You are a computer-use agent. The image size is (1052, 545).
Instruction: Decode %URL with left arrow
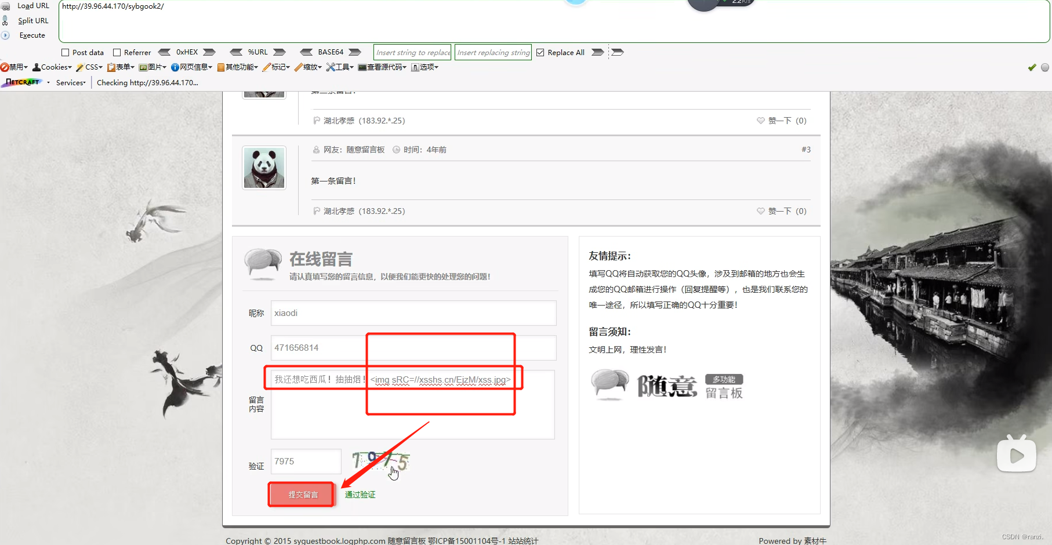(236, 52)
